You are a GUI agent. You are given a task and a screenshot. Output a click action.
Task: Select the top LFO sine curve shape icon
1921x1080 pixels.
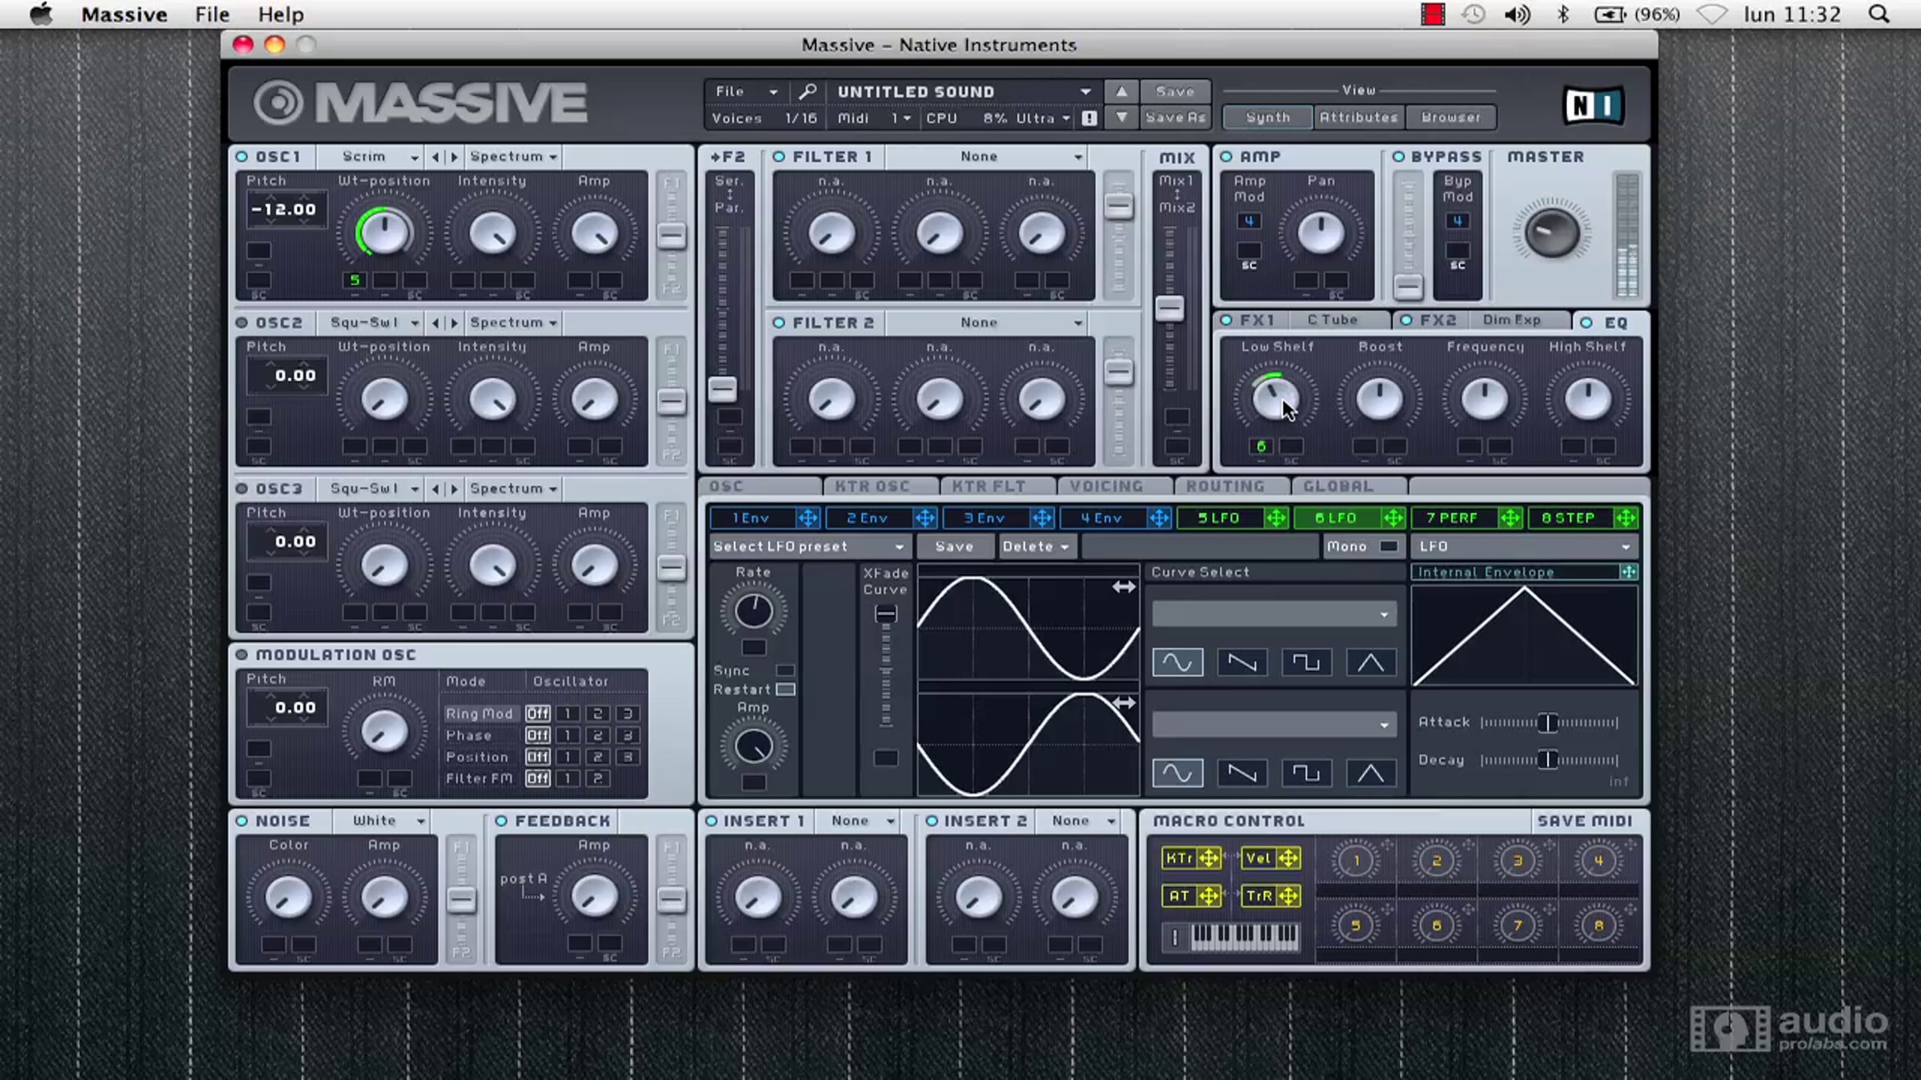(1177, 662)
